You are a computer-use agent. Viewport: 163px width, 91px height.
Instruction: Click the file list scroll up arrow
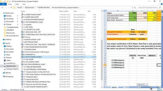(x=102, y=11)
